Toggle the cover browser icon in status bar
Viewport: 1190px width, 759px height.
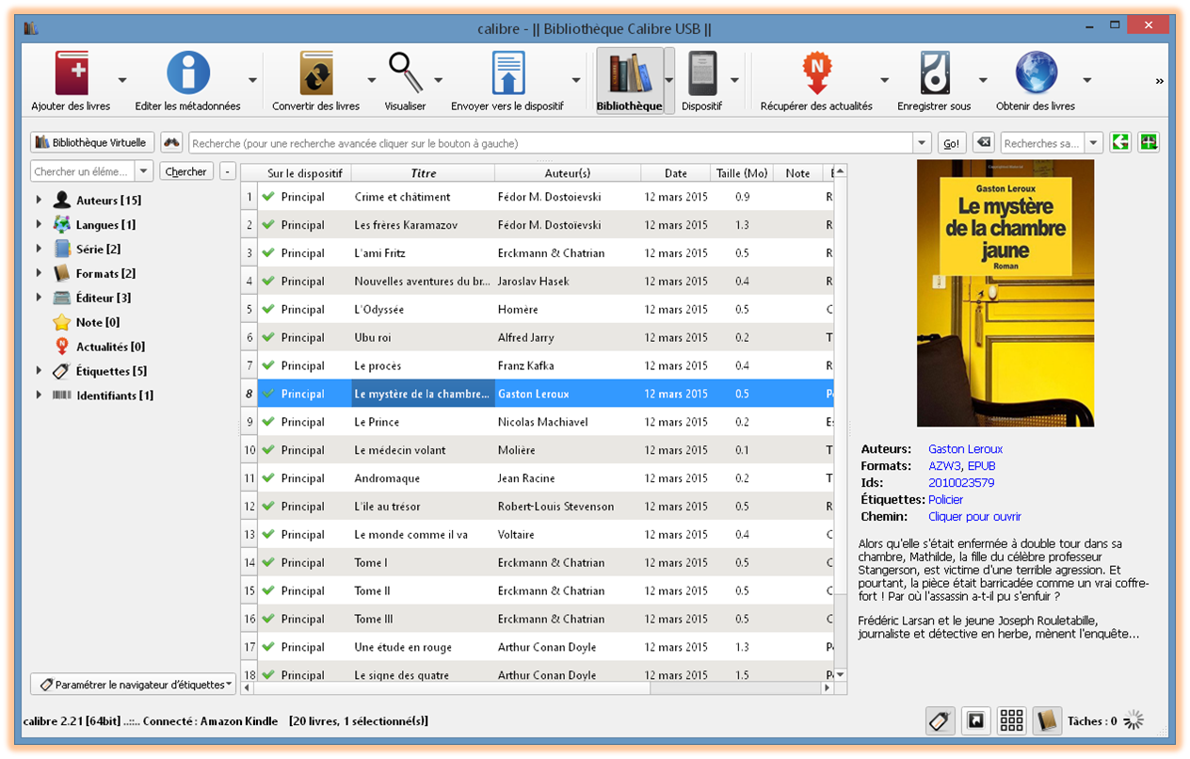click(975, 721)
